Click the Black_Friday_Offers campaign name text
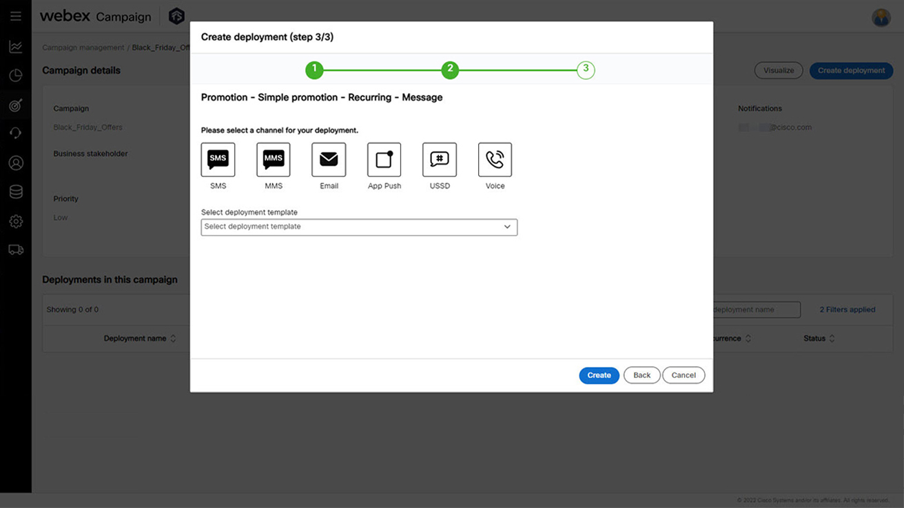Screen dimensions: 904x508 point(88,127)
